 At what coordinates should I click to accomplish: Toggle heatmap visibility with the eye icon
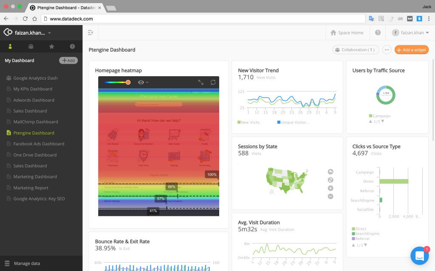tap(140, 82)
